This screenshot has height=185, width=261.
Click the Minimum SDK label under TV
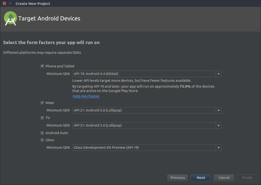pos(58,126)
